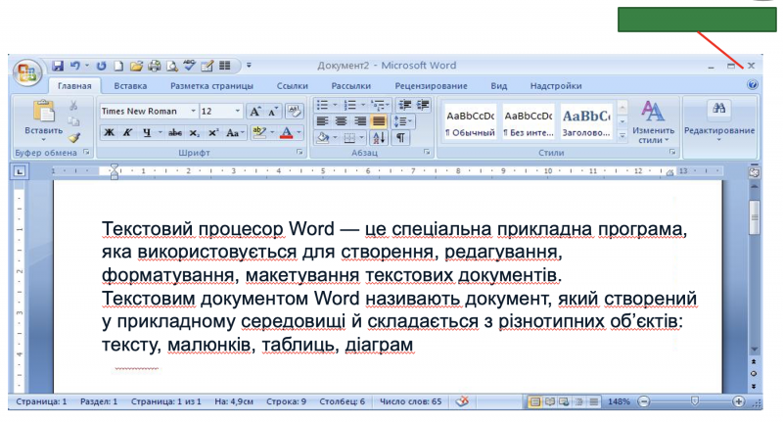The width and height of the screenshot is (783, 423).
Task: Save the document via floppy disk icon
Action: click(58, 66)
